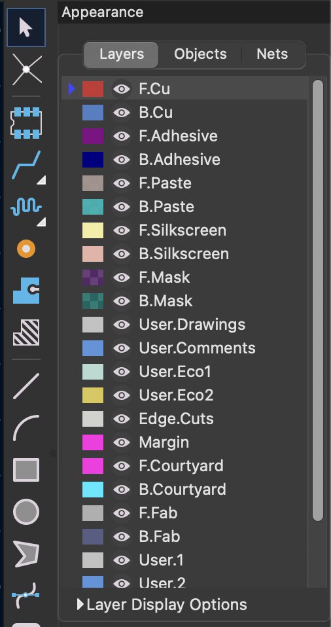This screenshot has height=627, width=331.
Task: Click the layers list vertical scrollbar
Action: [x=318, y=300]
